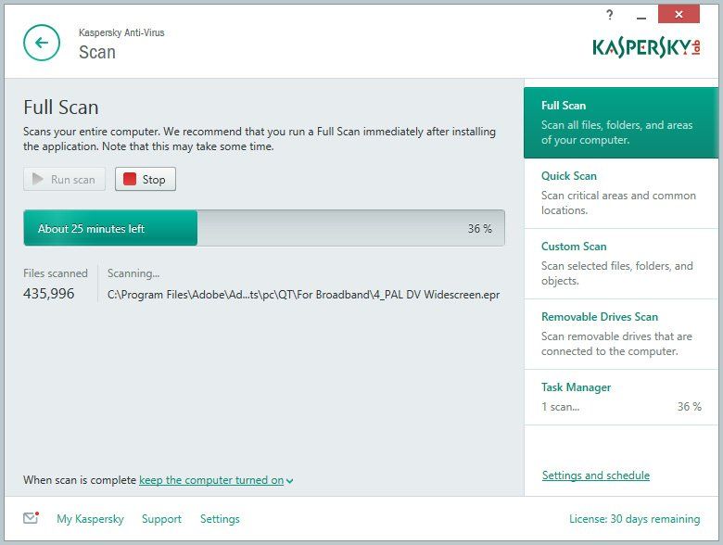Screen dimensions: 723x545
Task: Expand the 'keep the computer turned on' dropdown
Action: (x=216, y=480)
